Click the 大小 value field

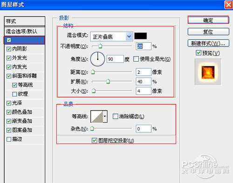tap(144, 91)
